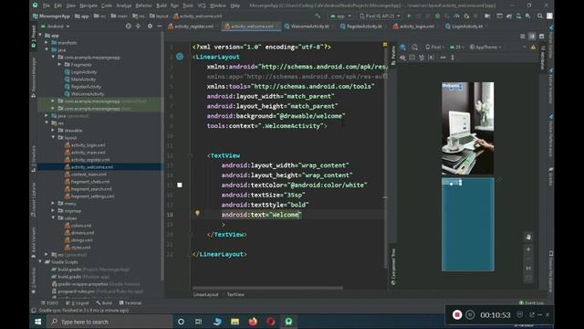584x329 pixels.
Task: Open Project Structure folder icon in toolbar
Action: [487, 16]
